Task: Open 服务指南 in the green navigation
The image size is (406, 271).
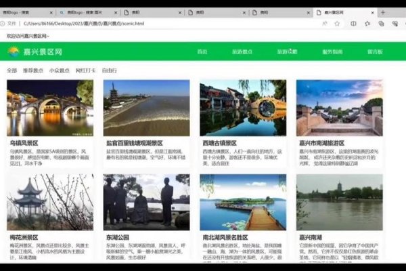Action: tap(332, 51)
